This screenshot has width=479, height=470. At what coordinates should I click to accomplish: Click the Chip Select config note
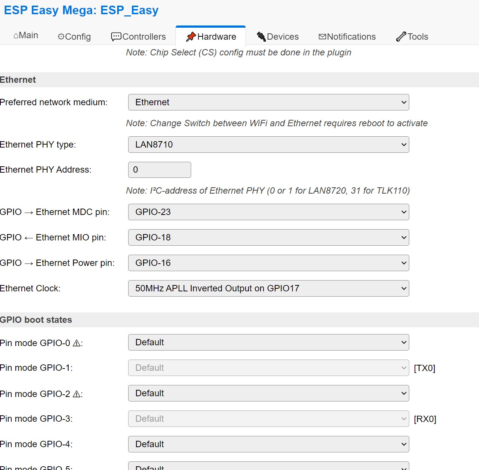click(239, 52)
